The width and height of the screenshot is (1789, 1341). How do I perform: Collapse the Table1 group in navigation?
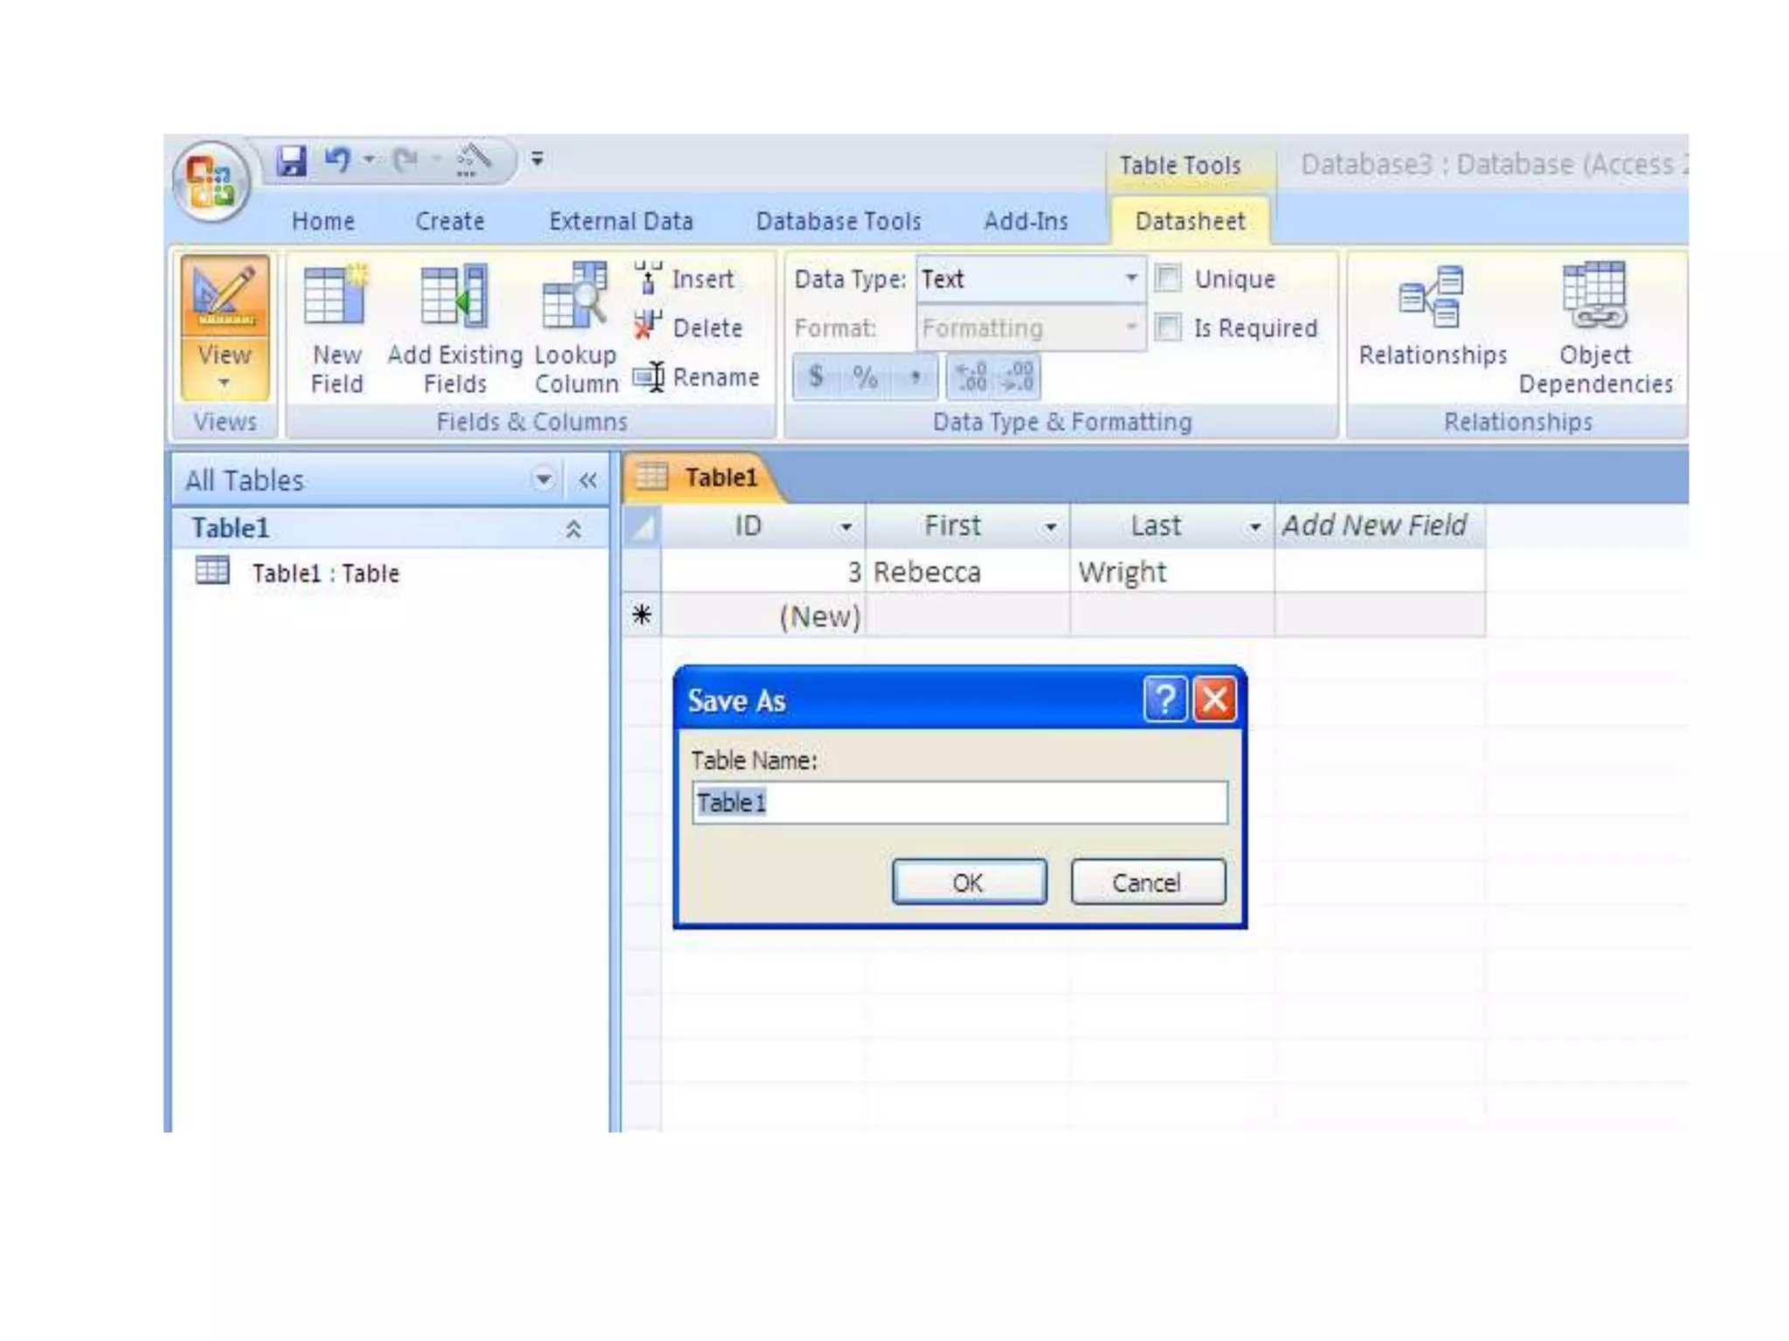coord(573,529)
